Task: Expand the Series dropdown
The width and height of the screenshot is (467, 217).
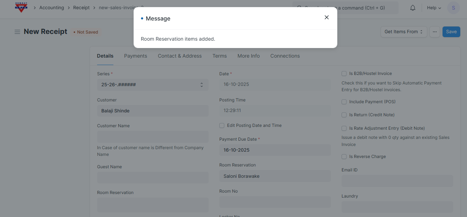Action: pos(153,85)
